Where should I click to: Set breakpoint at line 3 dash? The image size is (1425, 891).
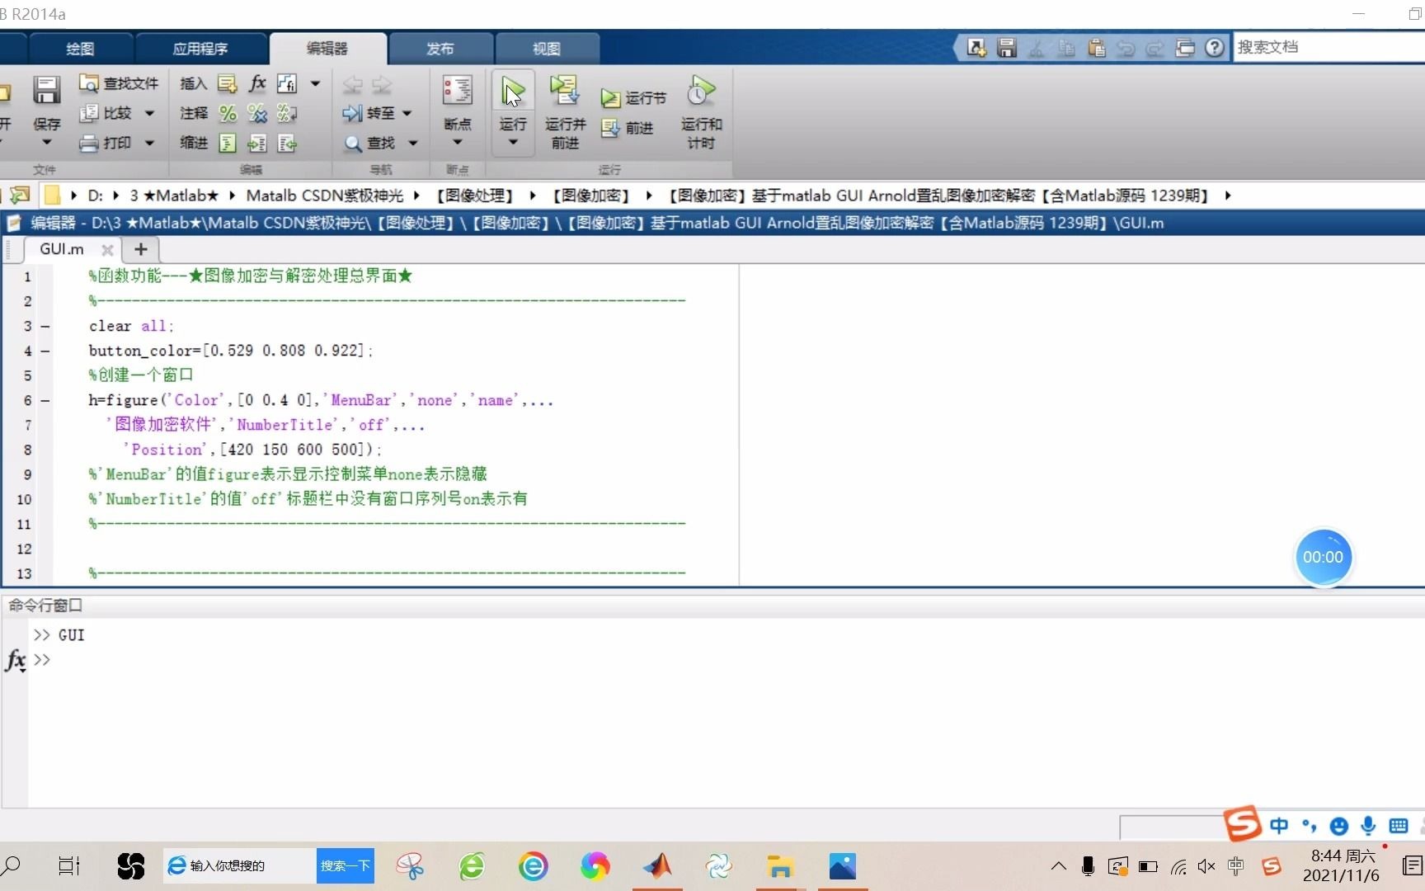tap(45, 327)
